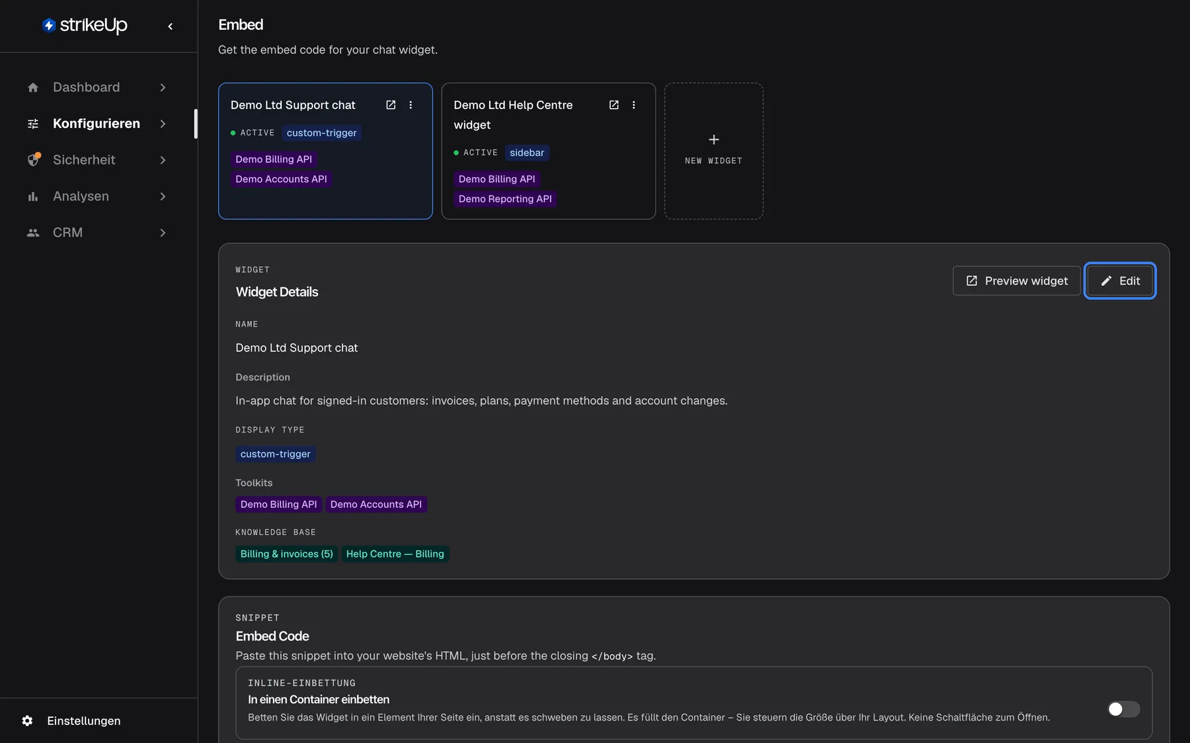
Task: Open Analysen in the sidebar
Action: coord(98,196)
